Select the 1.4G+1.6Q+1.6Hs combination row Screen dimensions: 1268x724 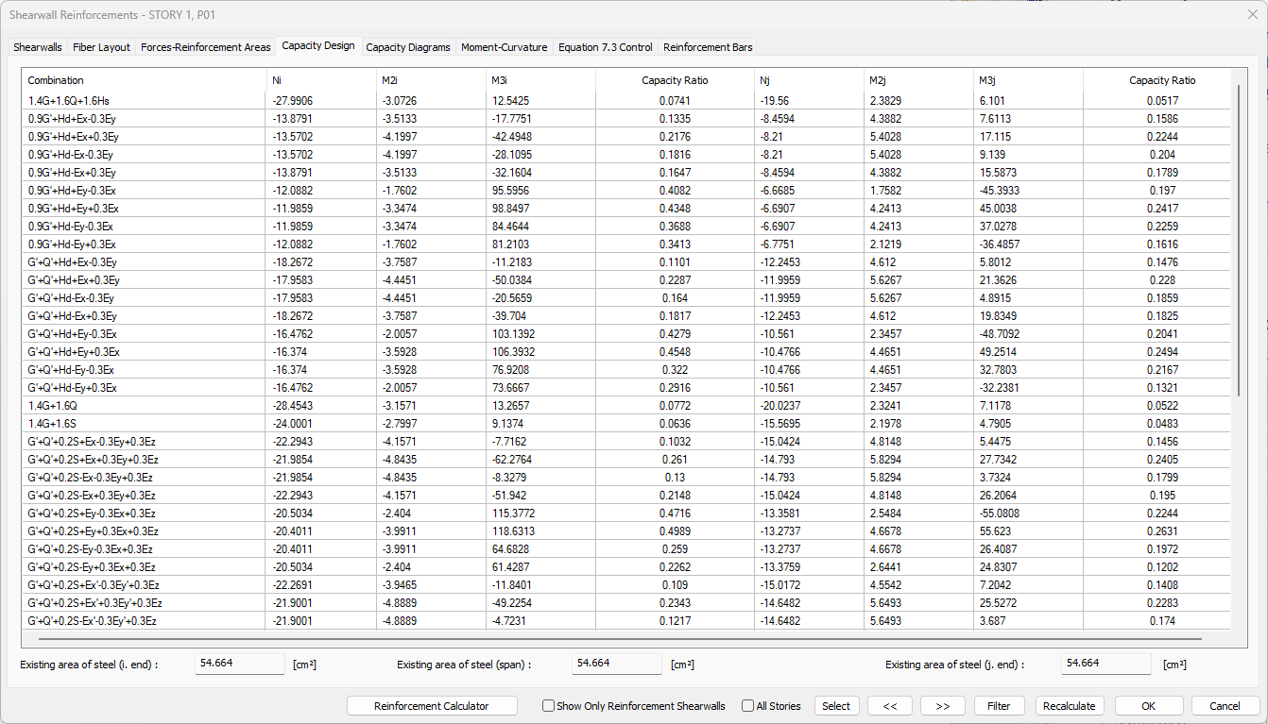tap(142, 100)
